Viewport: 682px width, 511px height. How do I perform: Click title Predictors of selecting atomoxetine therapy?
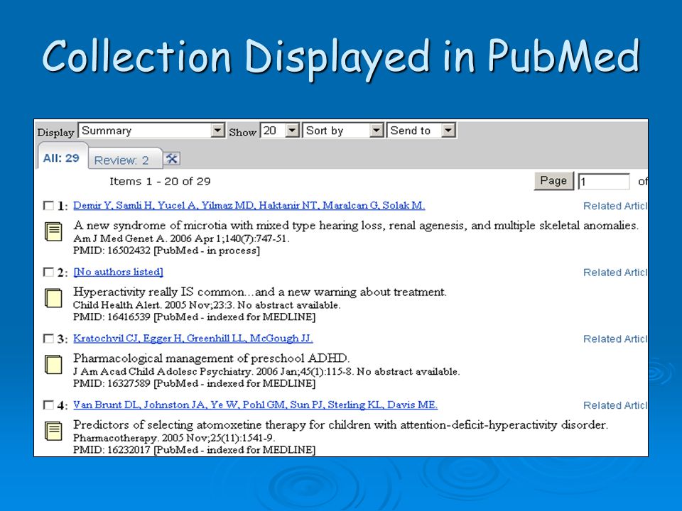click(x=340, y=425)
